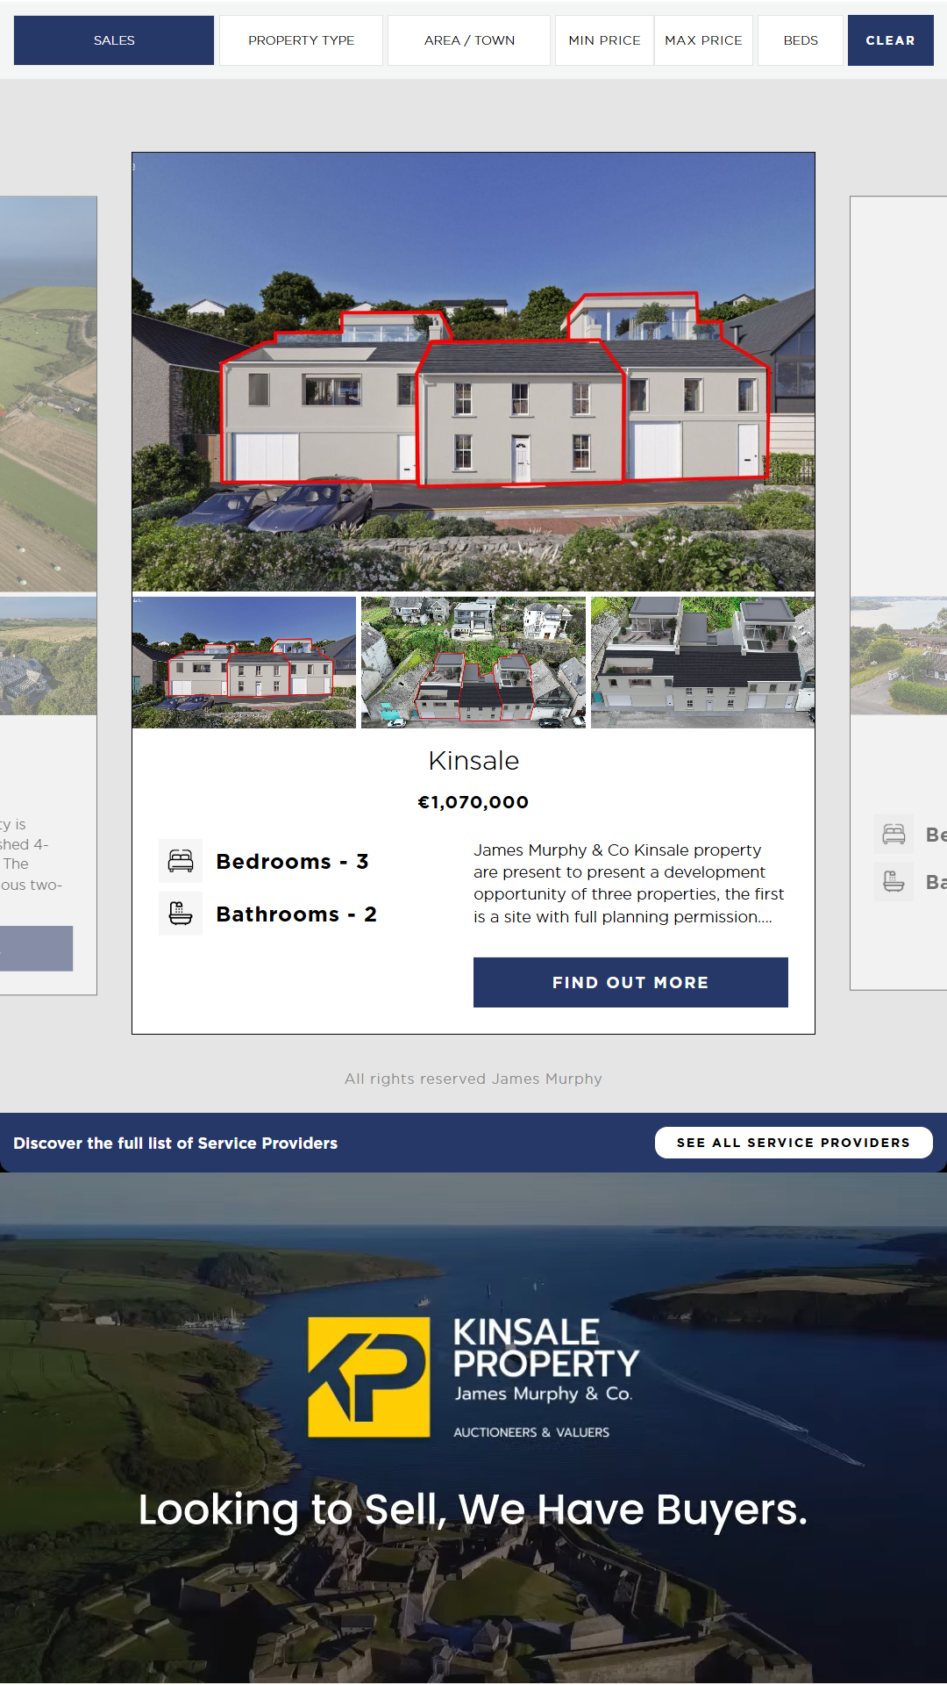Screen dimensions: 947x1685
Task: Click the bathtub icon beside Bathrooms
Action: (181, 914)
